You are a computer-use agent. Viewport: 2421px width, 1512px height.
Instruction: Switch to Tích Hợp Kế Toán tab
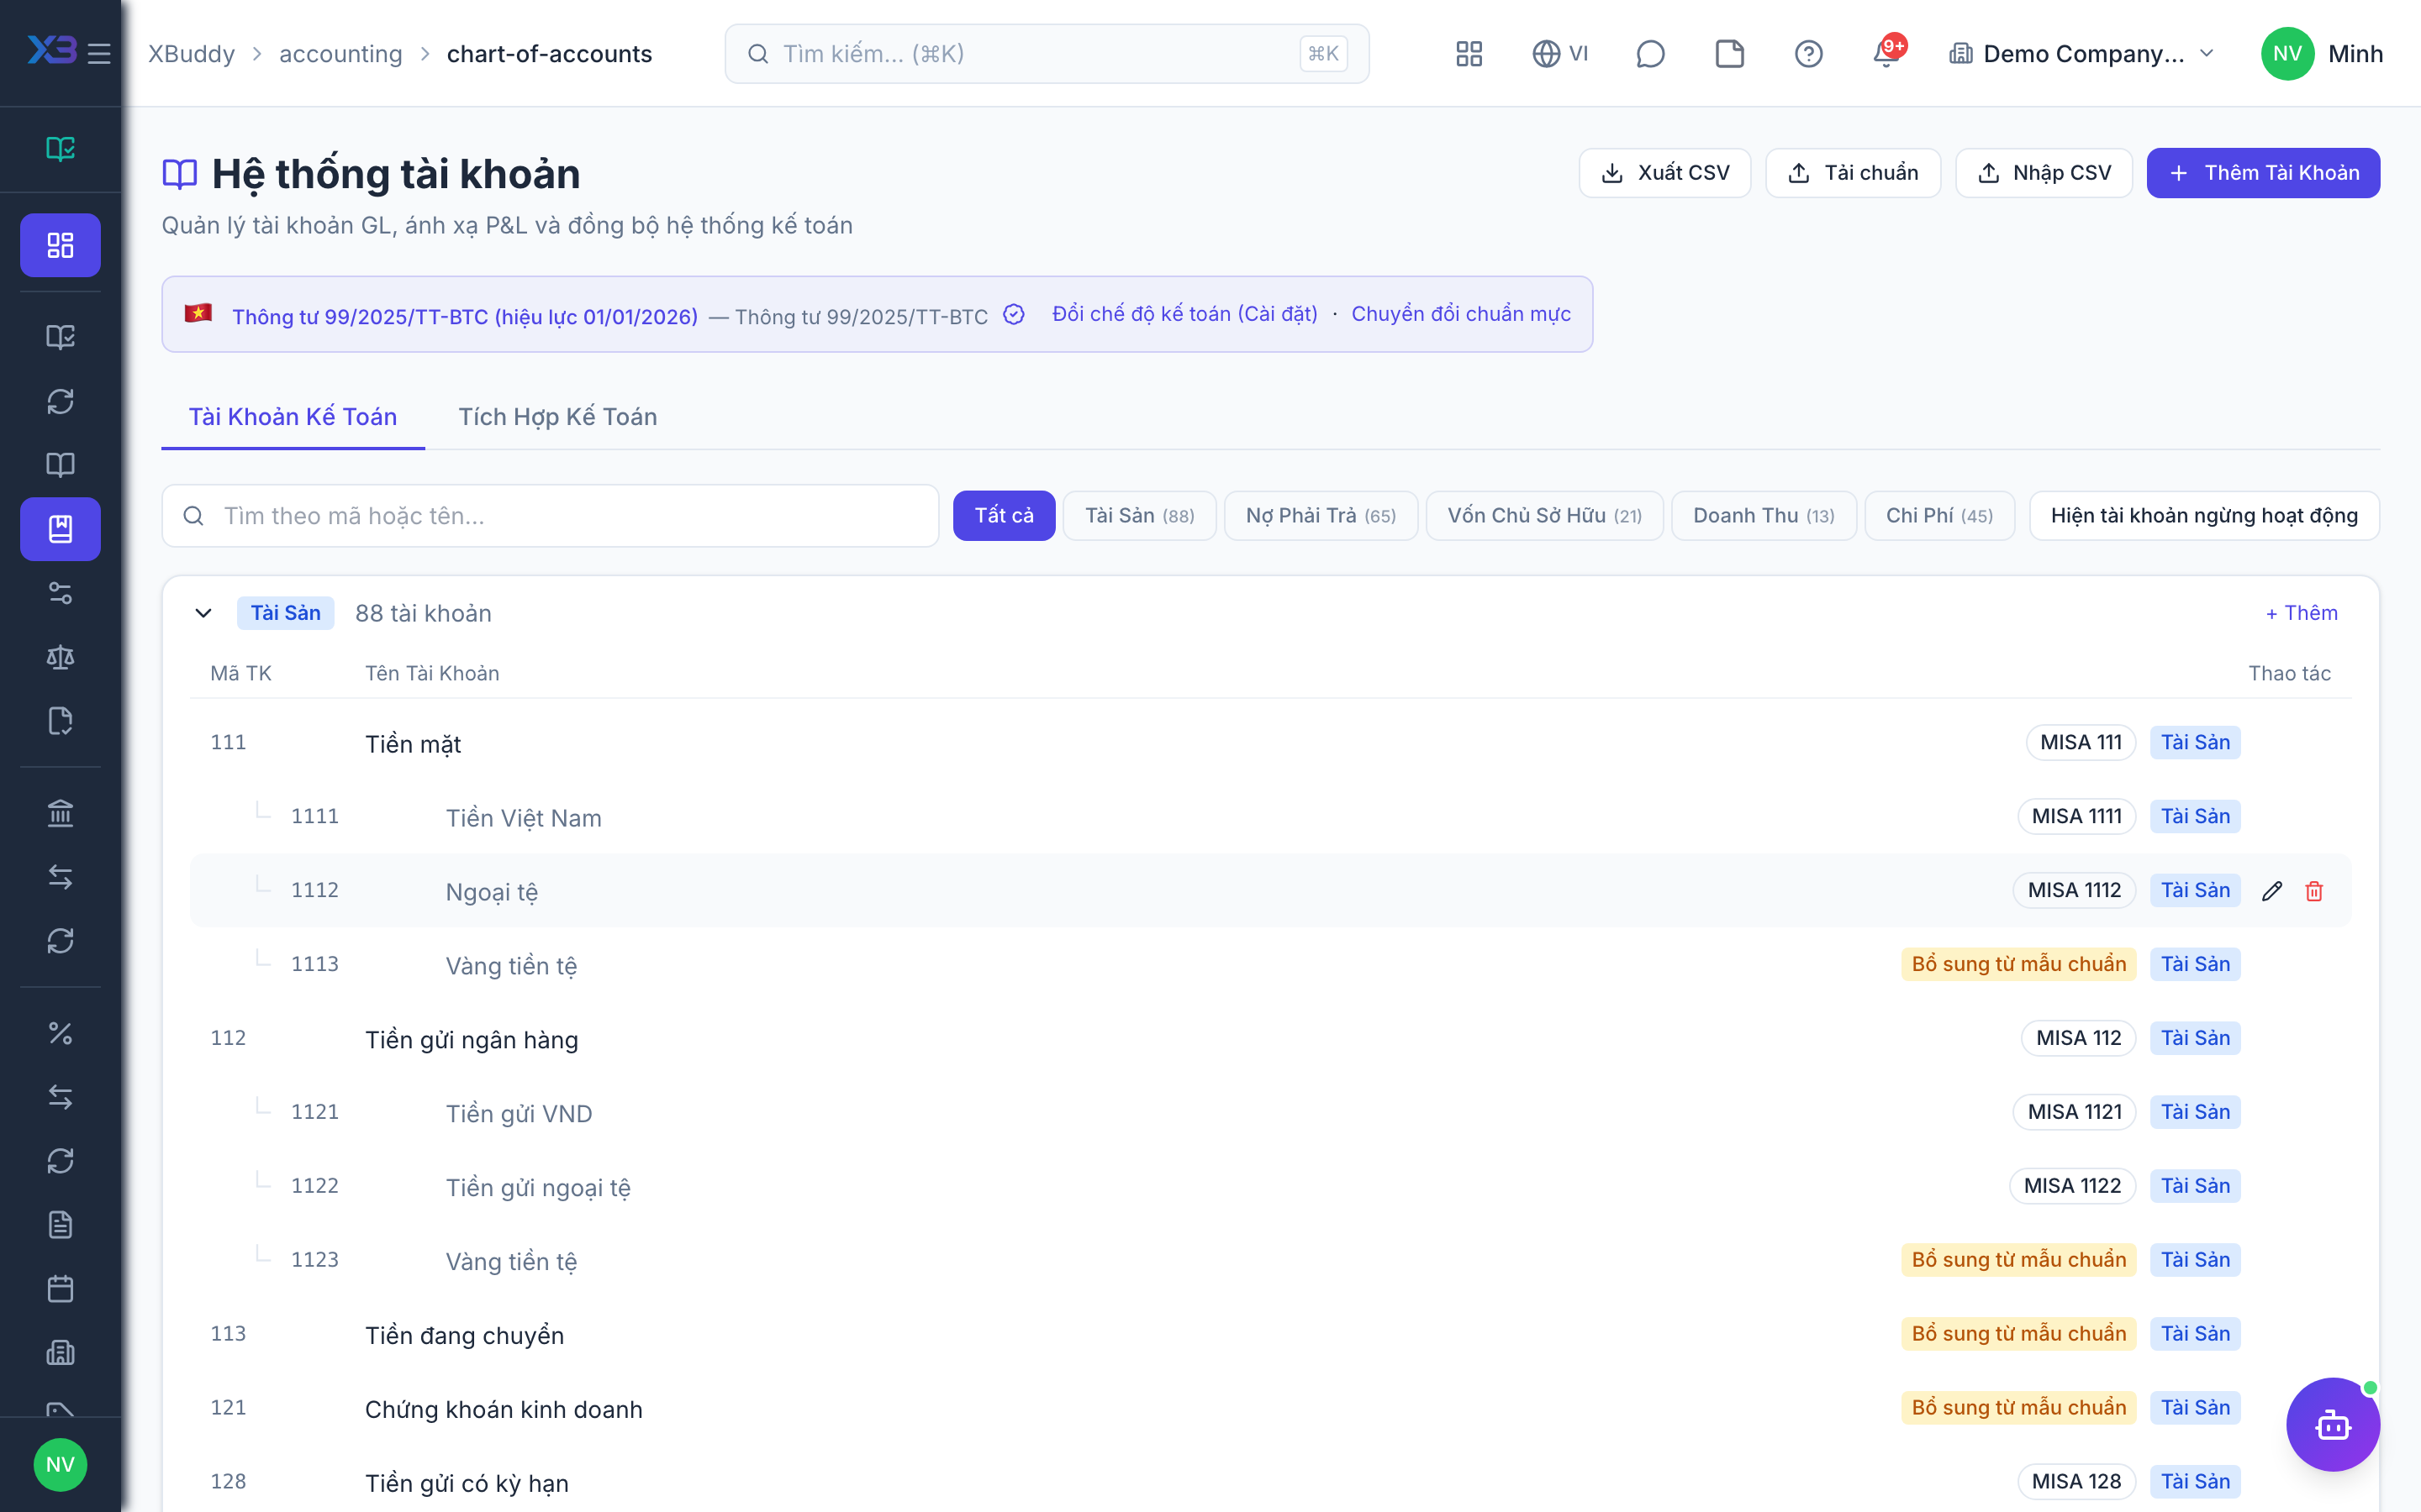coord(557,417)
